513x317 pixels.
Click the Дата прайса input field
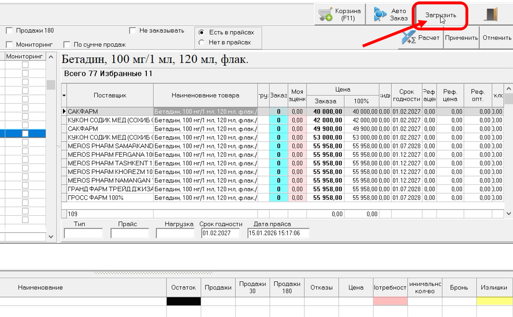click(278, 233)
